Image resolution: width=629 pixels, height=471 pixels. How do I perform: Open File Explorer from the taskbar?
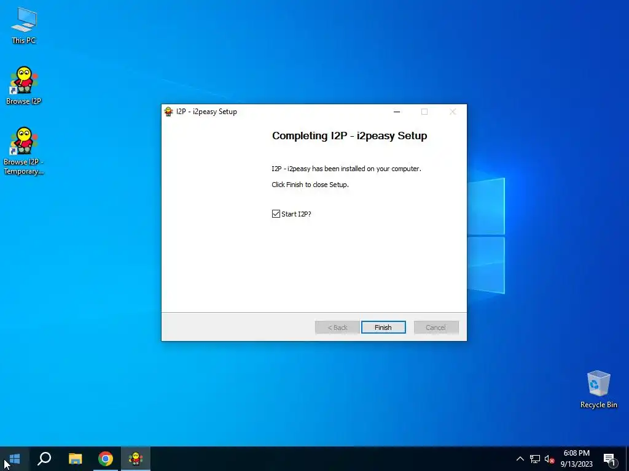75,459
